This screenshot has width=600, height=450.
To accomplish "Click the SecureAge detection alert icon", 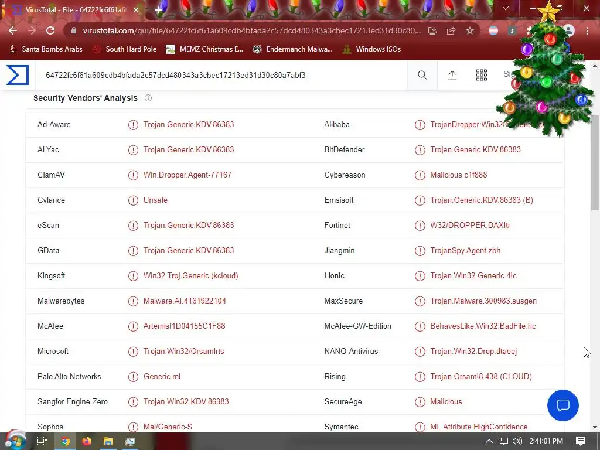I will tap(420, 402).
